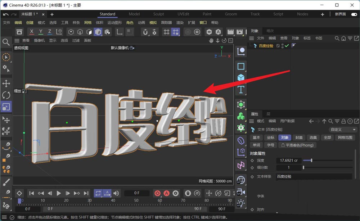Open Phong smooth shading tag tab
Viewport: 360px width, 221px height.
coord(297,145)
